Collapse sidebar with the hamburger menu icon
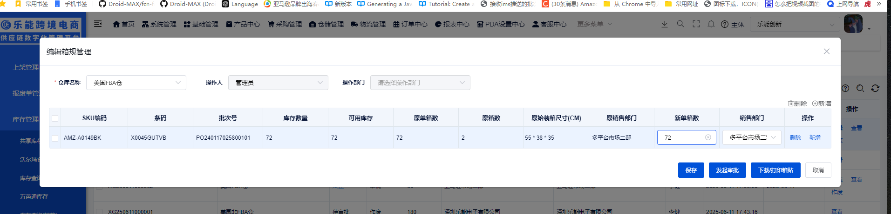The image size is (891, 214). (98, 24)
